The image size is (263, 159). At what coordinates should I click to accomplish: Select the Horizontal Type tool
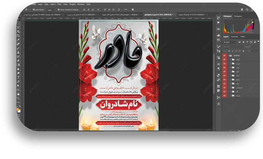pyautogui.click(x=19, y=77)
